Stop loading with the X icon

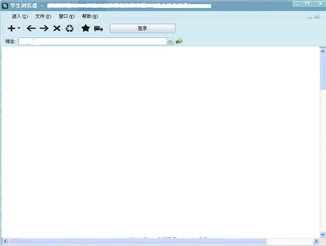point(57,29)
